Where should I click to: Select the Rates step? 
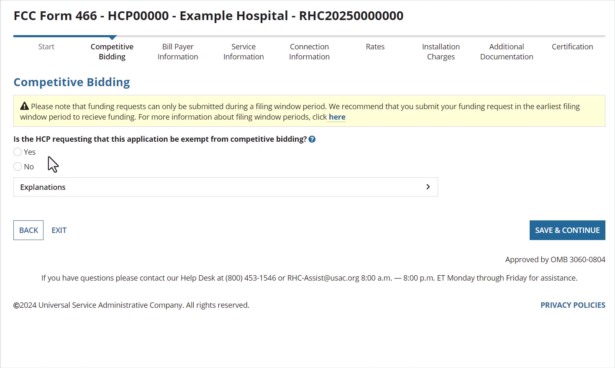(375, 47)
